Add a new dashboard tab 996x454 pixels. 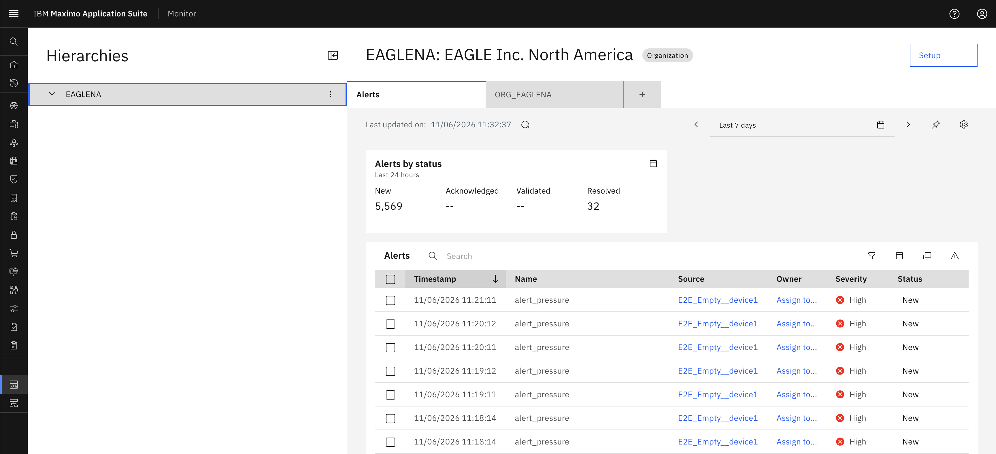(x=642, y=95)
